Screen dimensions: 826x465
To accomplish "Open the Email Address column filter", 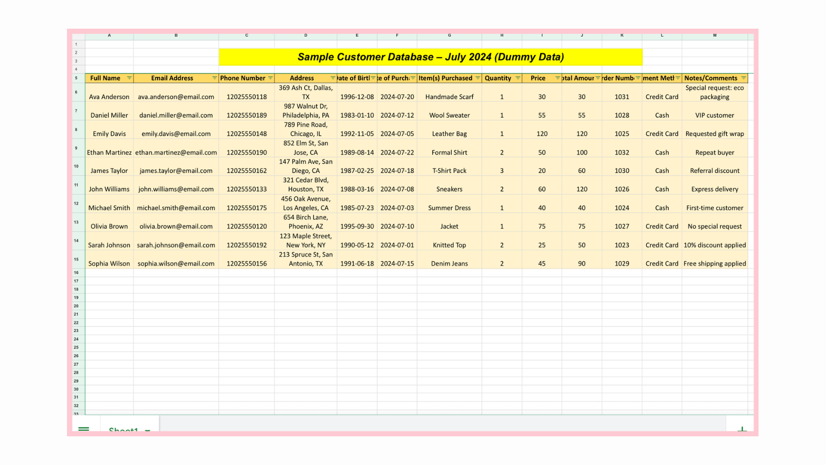I will [x=215, y=78].
